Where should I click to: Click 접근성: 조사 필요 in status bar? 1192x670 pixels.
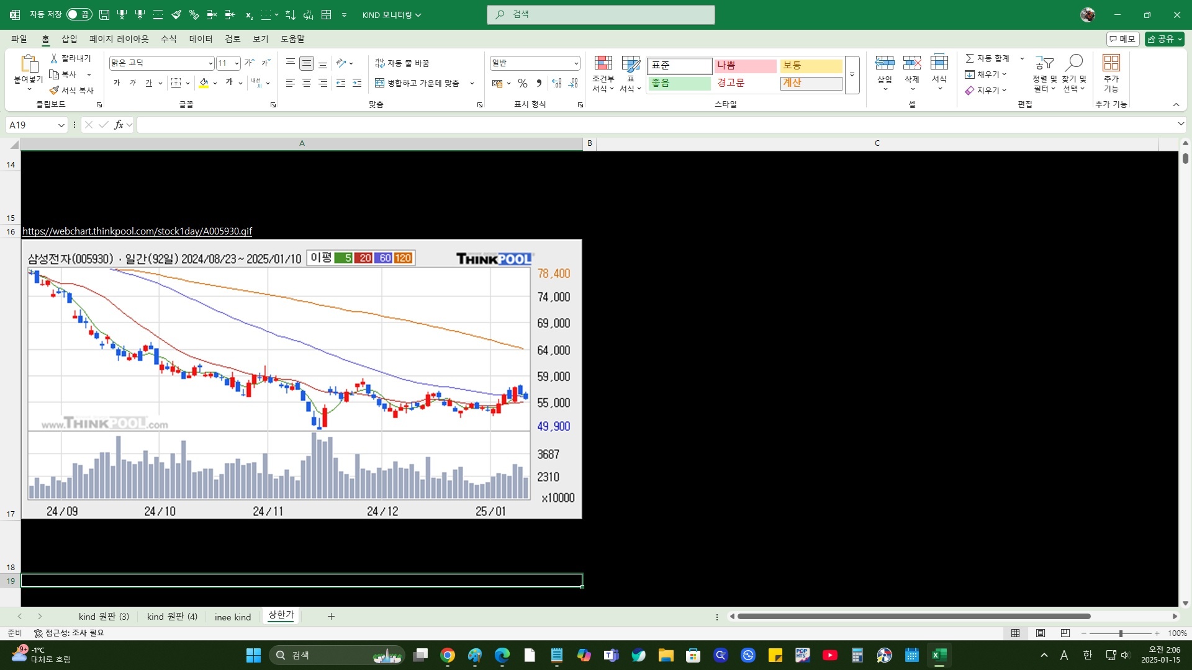click(x=69, y=633)
